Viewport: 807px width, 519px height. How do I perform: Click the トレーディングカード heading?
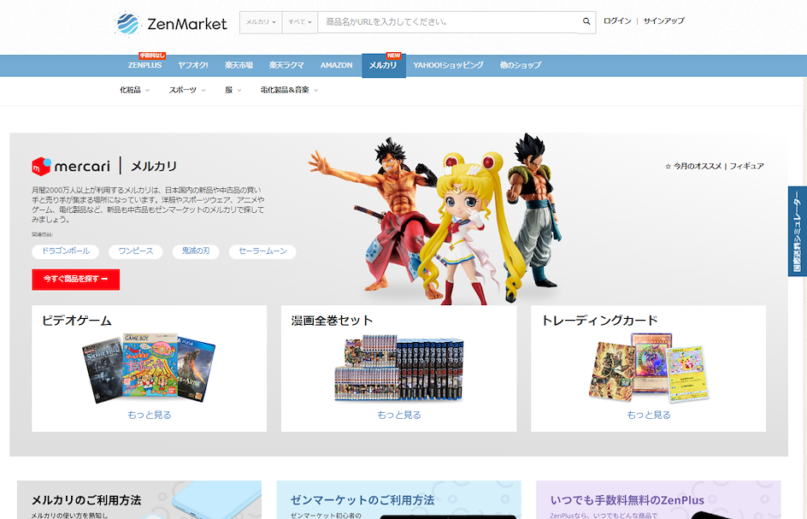coord(599,321)
